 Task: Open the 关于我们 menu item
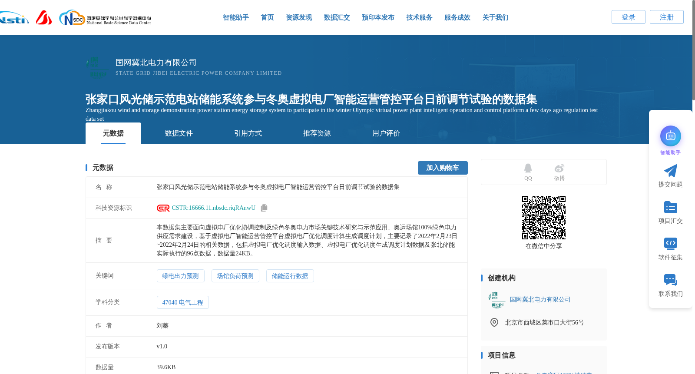(x=495, y=17)
